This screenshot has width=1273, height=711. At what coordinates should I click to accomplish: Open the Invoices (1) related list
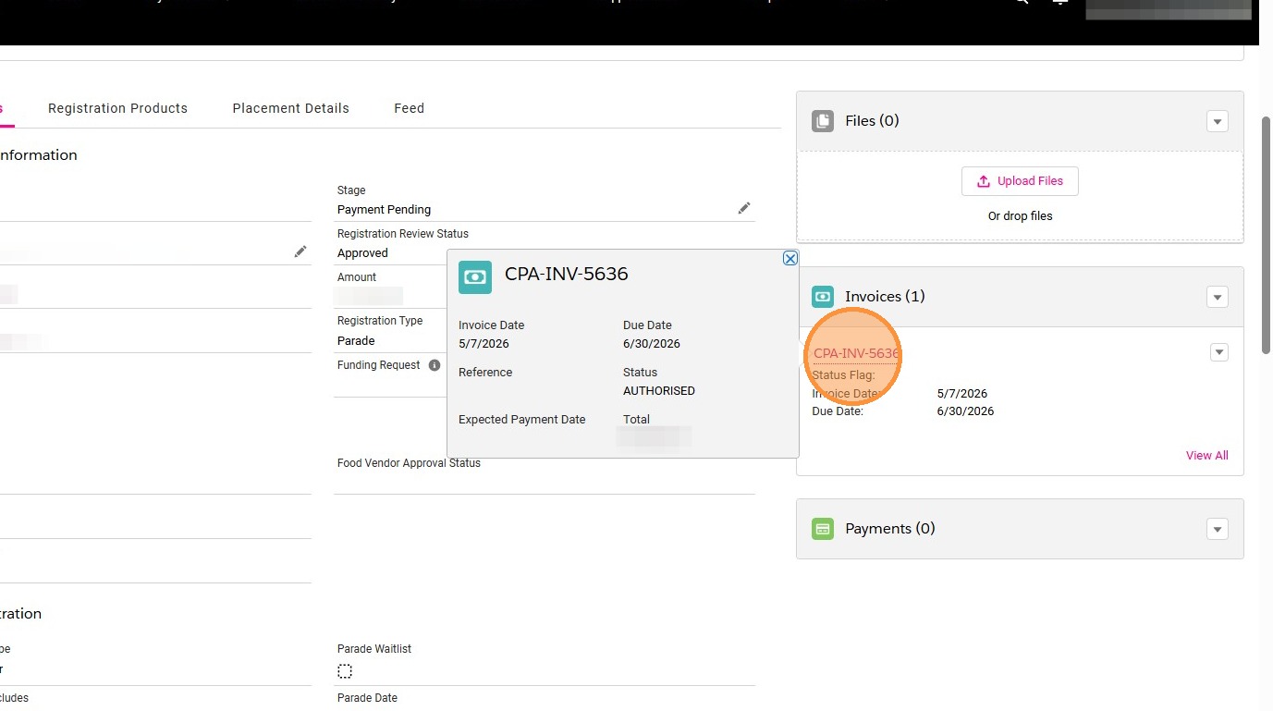(x=885, y=297)
